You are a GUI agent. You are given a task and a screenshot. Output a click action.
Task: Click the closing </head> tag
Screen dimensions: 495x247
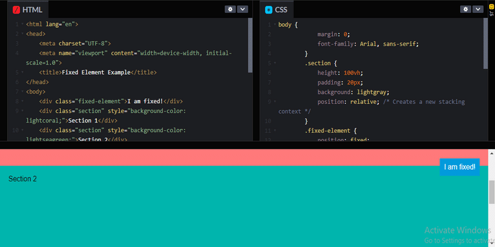(x=37, y=83)
